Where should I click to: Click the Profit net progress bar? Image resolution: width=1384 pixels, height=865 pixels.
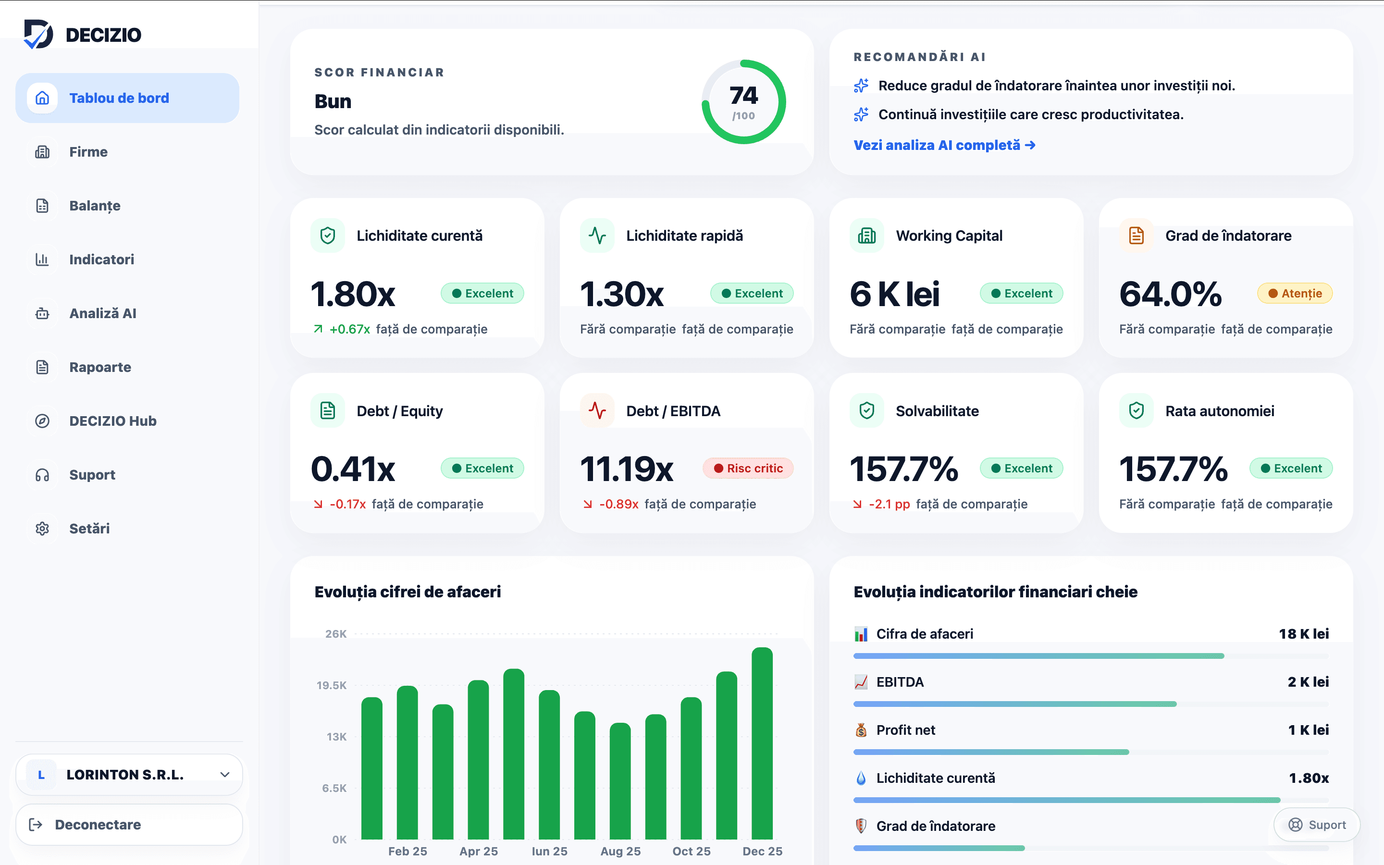click(1090, 752)
